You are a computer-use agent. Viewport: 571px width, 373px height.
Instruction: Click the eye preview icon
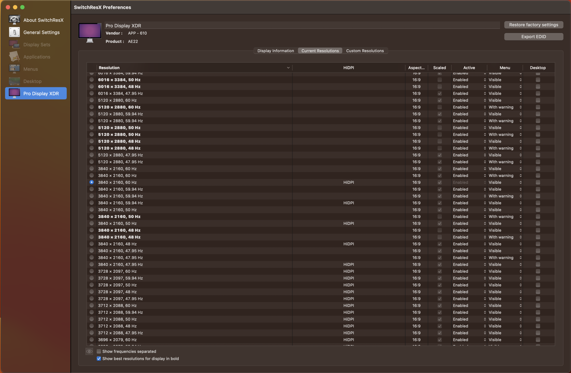pos(89,351)
